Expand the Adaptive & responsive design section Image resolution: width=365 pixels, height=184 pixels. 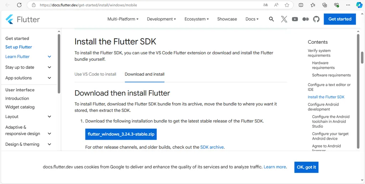pyautogui.click(x=49, y=134)
